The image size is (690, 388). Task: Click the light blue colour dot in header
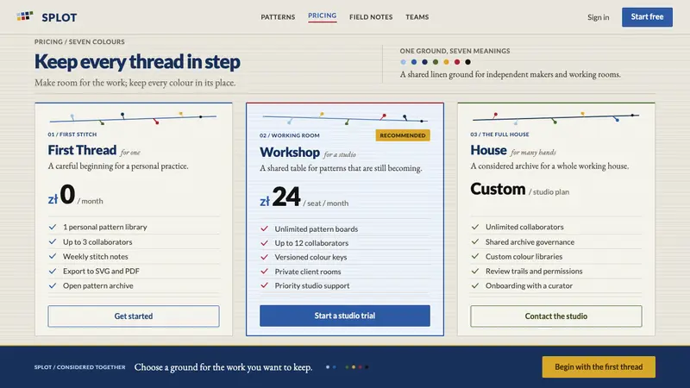[x=403, y=62]
